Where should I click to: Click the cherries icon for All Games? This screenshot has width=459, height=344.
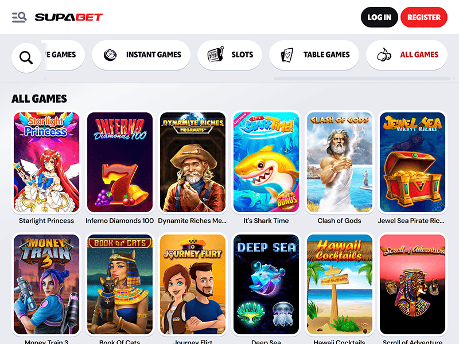[384, 54]
